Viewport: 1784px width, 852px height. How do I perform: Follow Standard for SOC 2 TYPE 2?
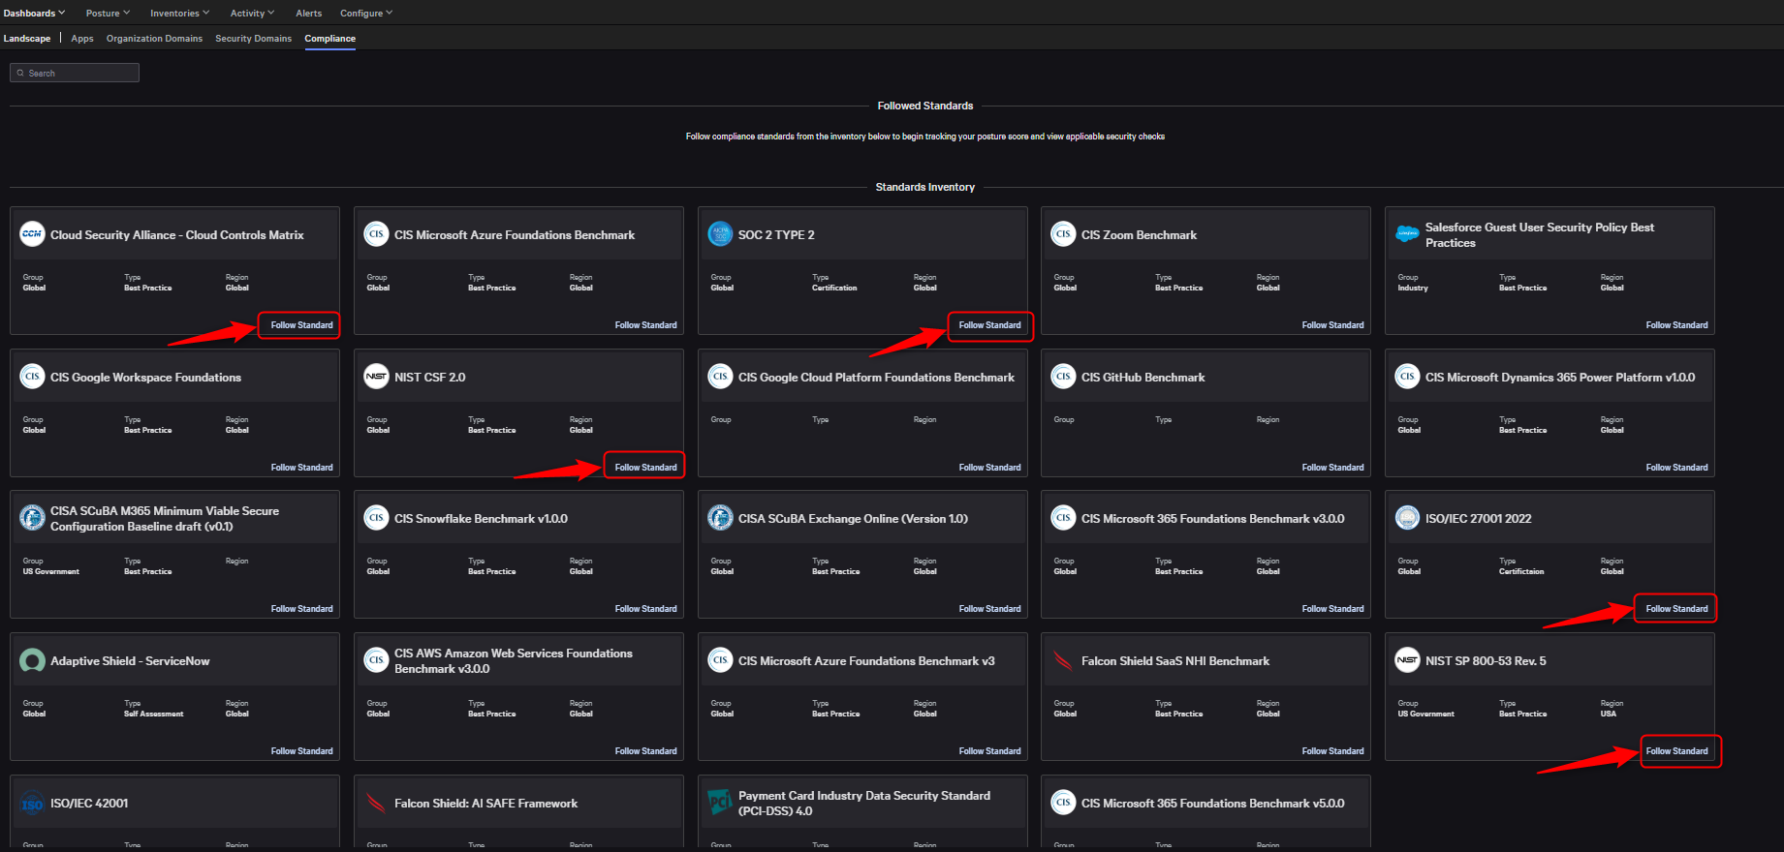989,325
